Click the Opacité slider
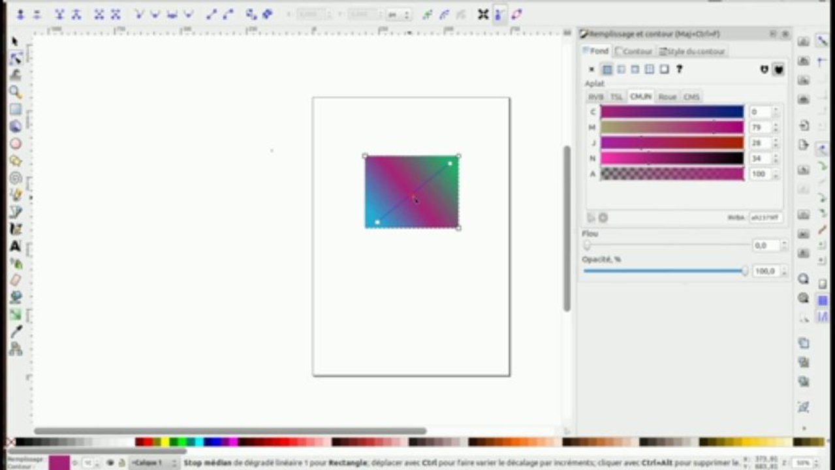Image resolution: width=835 pixels, height=470 pixels. coord(667,271)
